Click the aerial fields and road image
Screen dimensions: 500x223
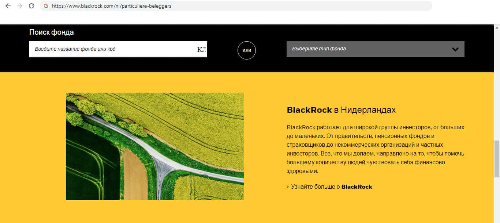(x=154, y=146)
